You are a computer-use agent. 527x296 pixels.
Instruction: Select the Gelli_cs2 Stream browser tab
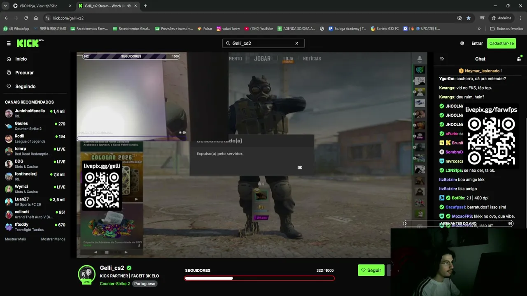[x=108, y=6]
